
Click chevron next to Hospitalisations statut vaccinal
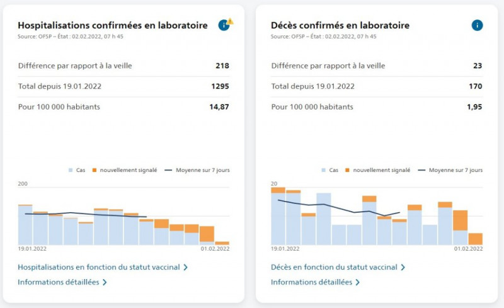point(185,267)
